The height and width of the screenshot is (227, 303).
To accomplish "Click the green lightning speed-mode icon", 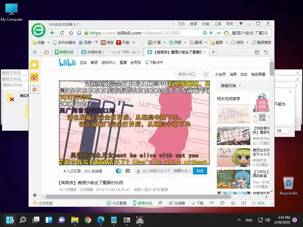I will (x=211, y=33).
